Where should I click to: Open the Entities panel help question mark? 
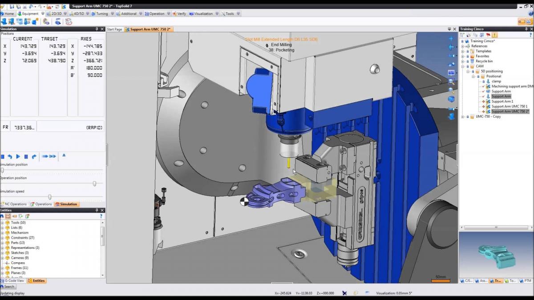click(101, 216)
